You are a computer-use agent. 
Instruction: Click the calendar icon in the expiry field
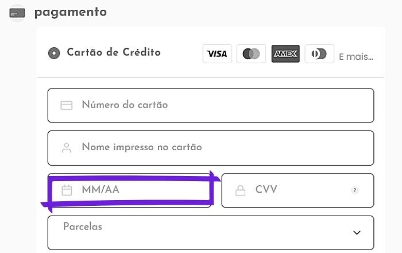[67, 190]
